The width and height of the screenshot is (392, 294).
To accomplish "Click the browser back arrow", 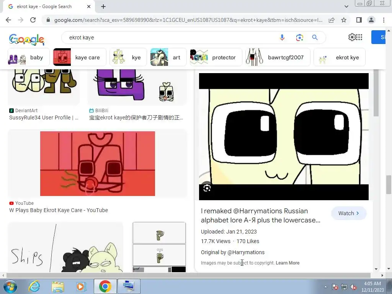I will tap(8, 20).
